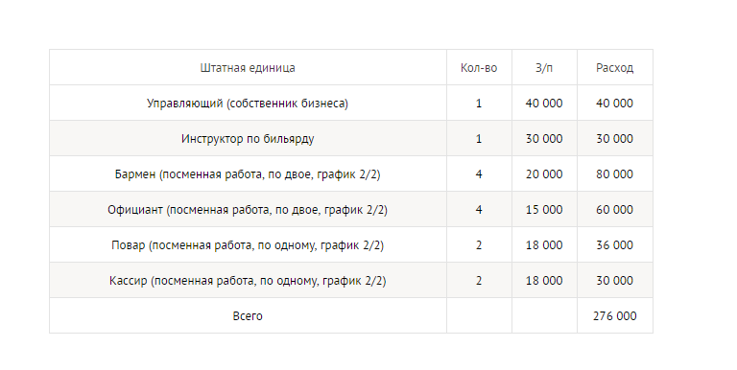Select the "Кассир" row description cell
Viewport: 737px width, 370px height.
[x=248, y=280]
